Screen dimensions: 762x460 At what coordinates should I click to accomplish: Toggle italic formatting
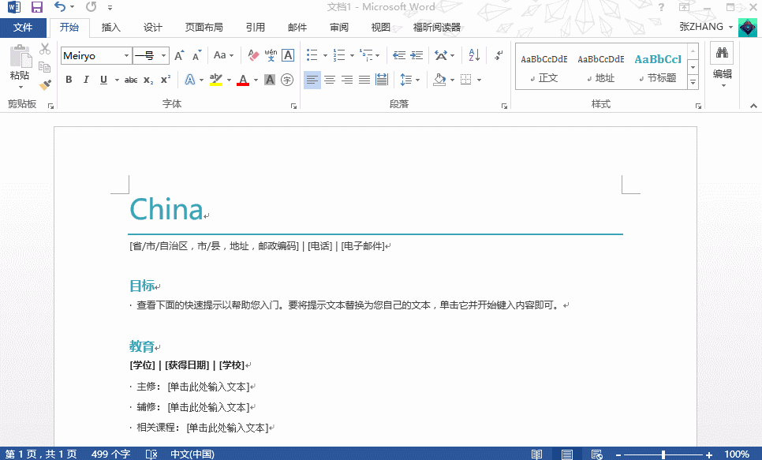tap(86, 79)
